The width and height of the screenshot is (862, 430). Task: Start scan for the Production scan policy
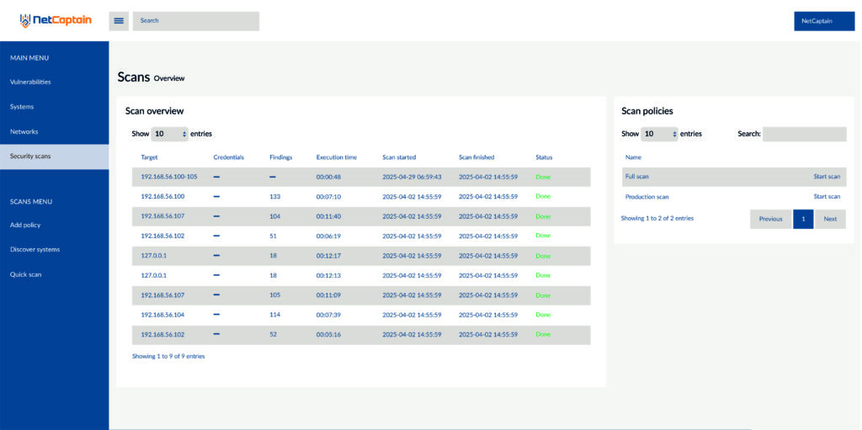click(827, 196)
